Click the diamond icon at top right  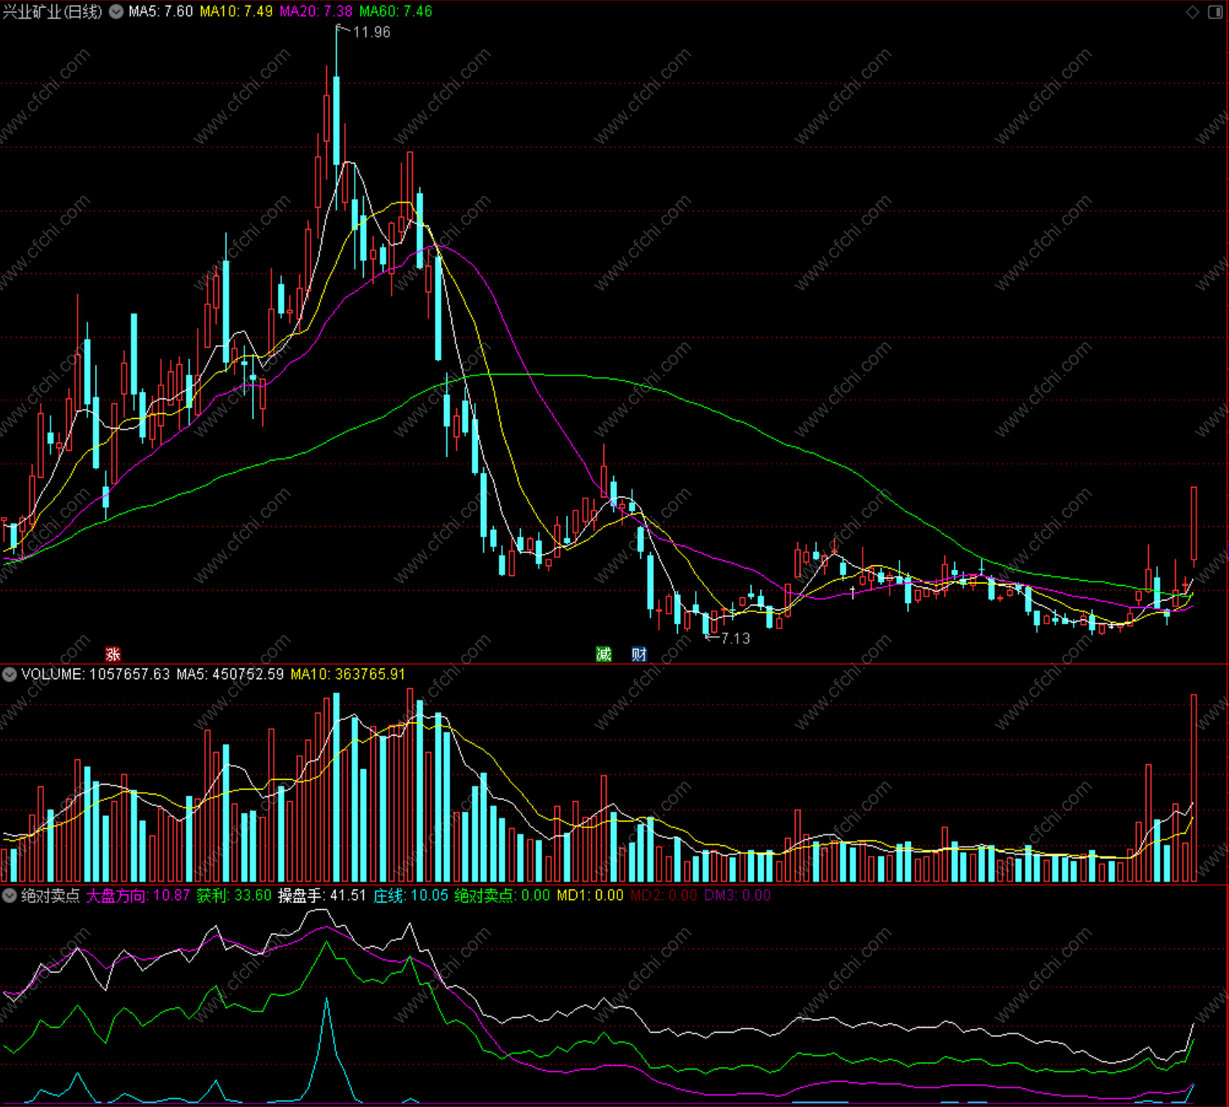[1192, 11]
